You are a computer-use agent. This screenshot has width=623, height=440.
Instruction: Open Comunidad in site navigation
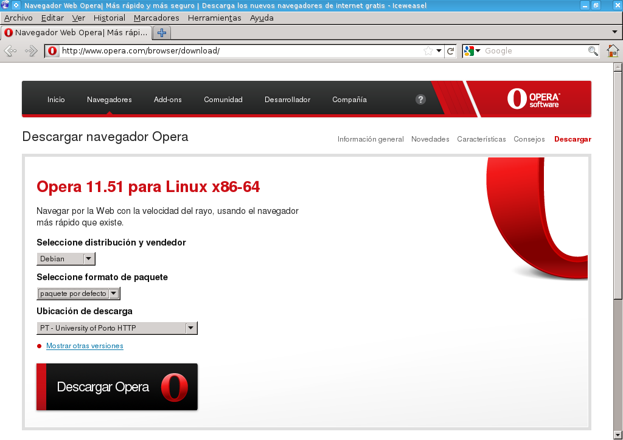[x=223, y=100]
